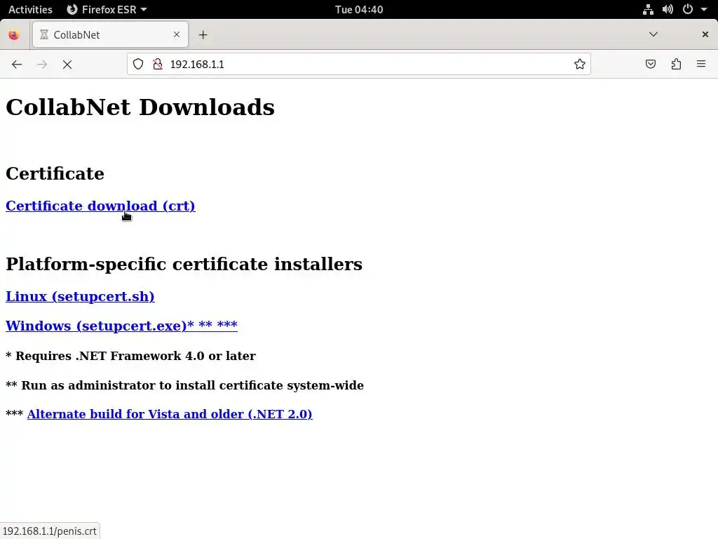Viewport: 718px width, 539px height.
Task: Click the Run as administrator note
Action: click(184, 385)
